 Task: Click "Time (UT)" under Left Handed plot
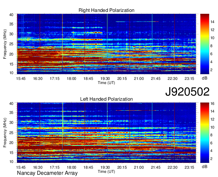106,172
